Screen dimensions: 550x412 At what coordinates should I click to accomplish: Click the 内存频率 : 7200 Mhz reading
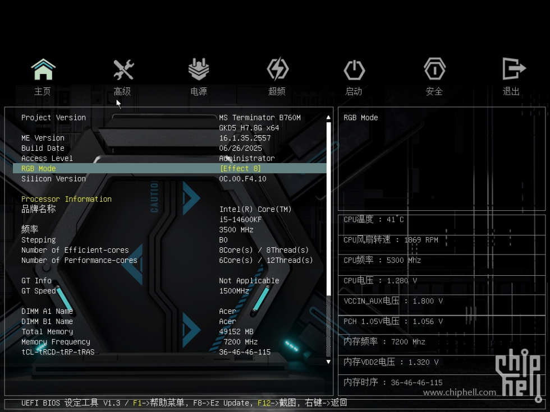click(x=384, y=341)
